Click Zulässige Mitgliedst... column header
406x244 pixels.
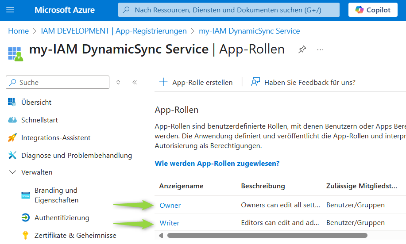[x=361, y=186]
